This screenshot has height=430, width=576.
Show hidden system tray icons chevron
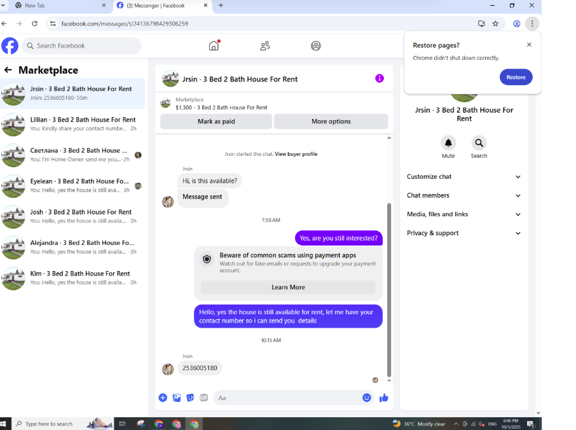tap(456, 424)
